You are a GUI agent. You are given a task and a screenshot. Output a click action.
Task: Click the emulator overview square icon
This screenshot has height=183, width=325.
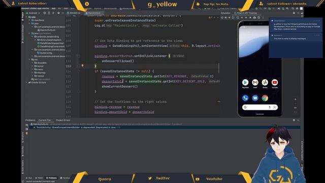point(250,18)
